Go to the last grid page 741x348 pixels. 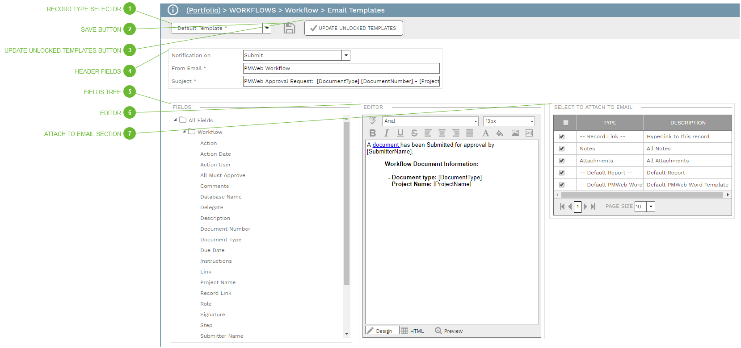coord(593,207)
